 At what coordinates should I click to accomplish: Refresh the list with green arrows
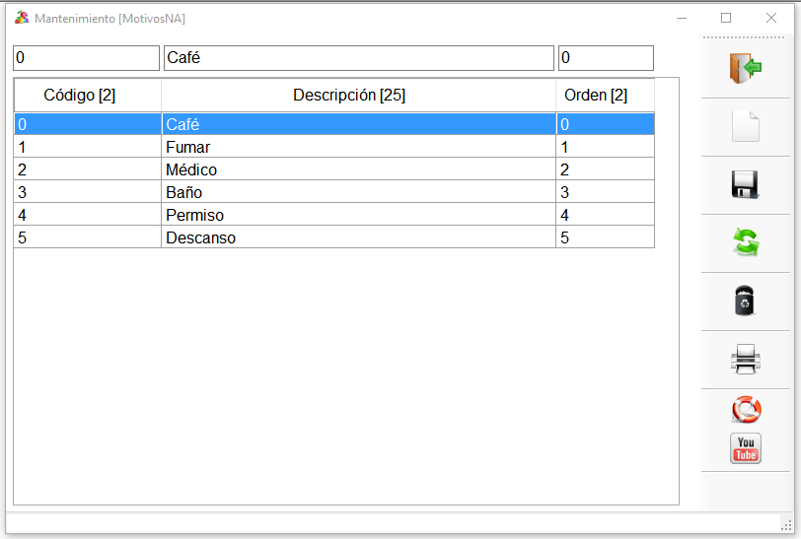click(746, 242)
